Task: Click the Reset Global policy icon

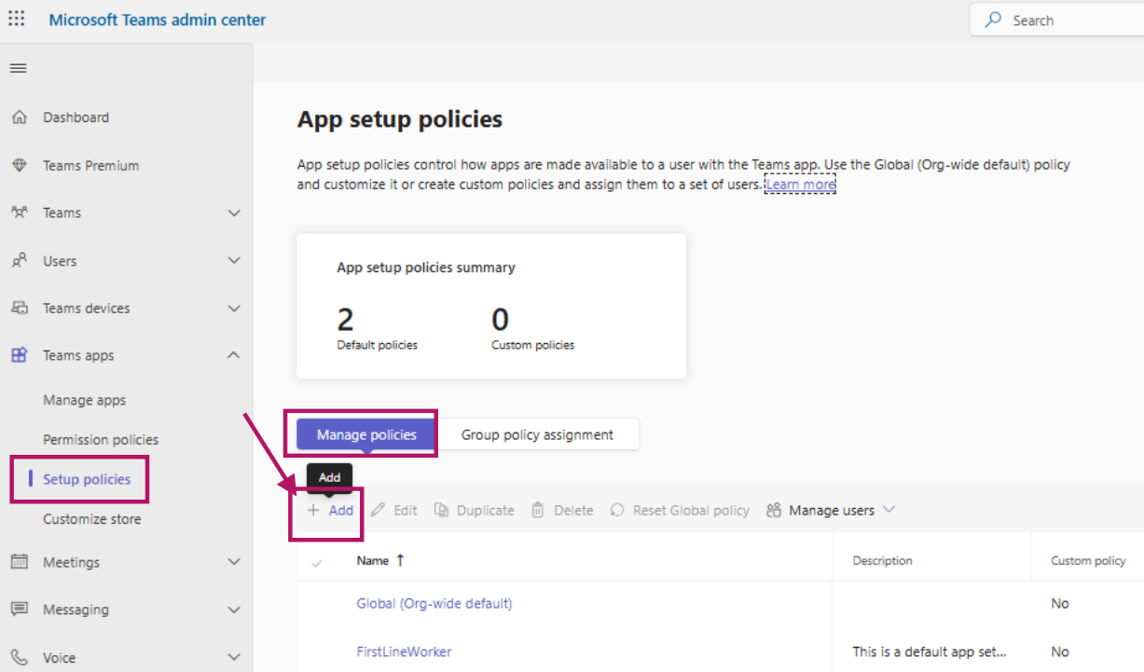Action: 617,510
